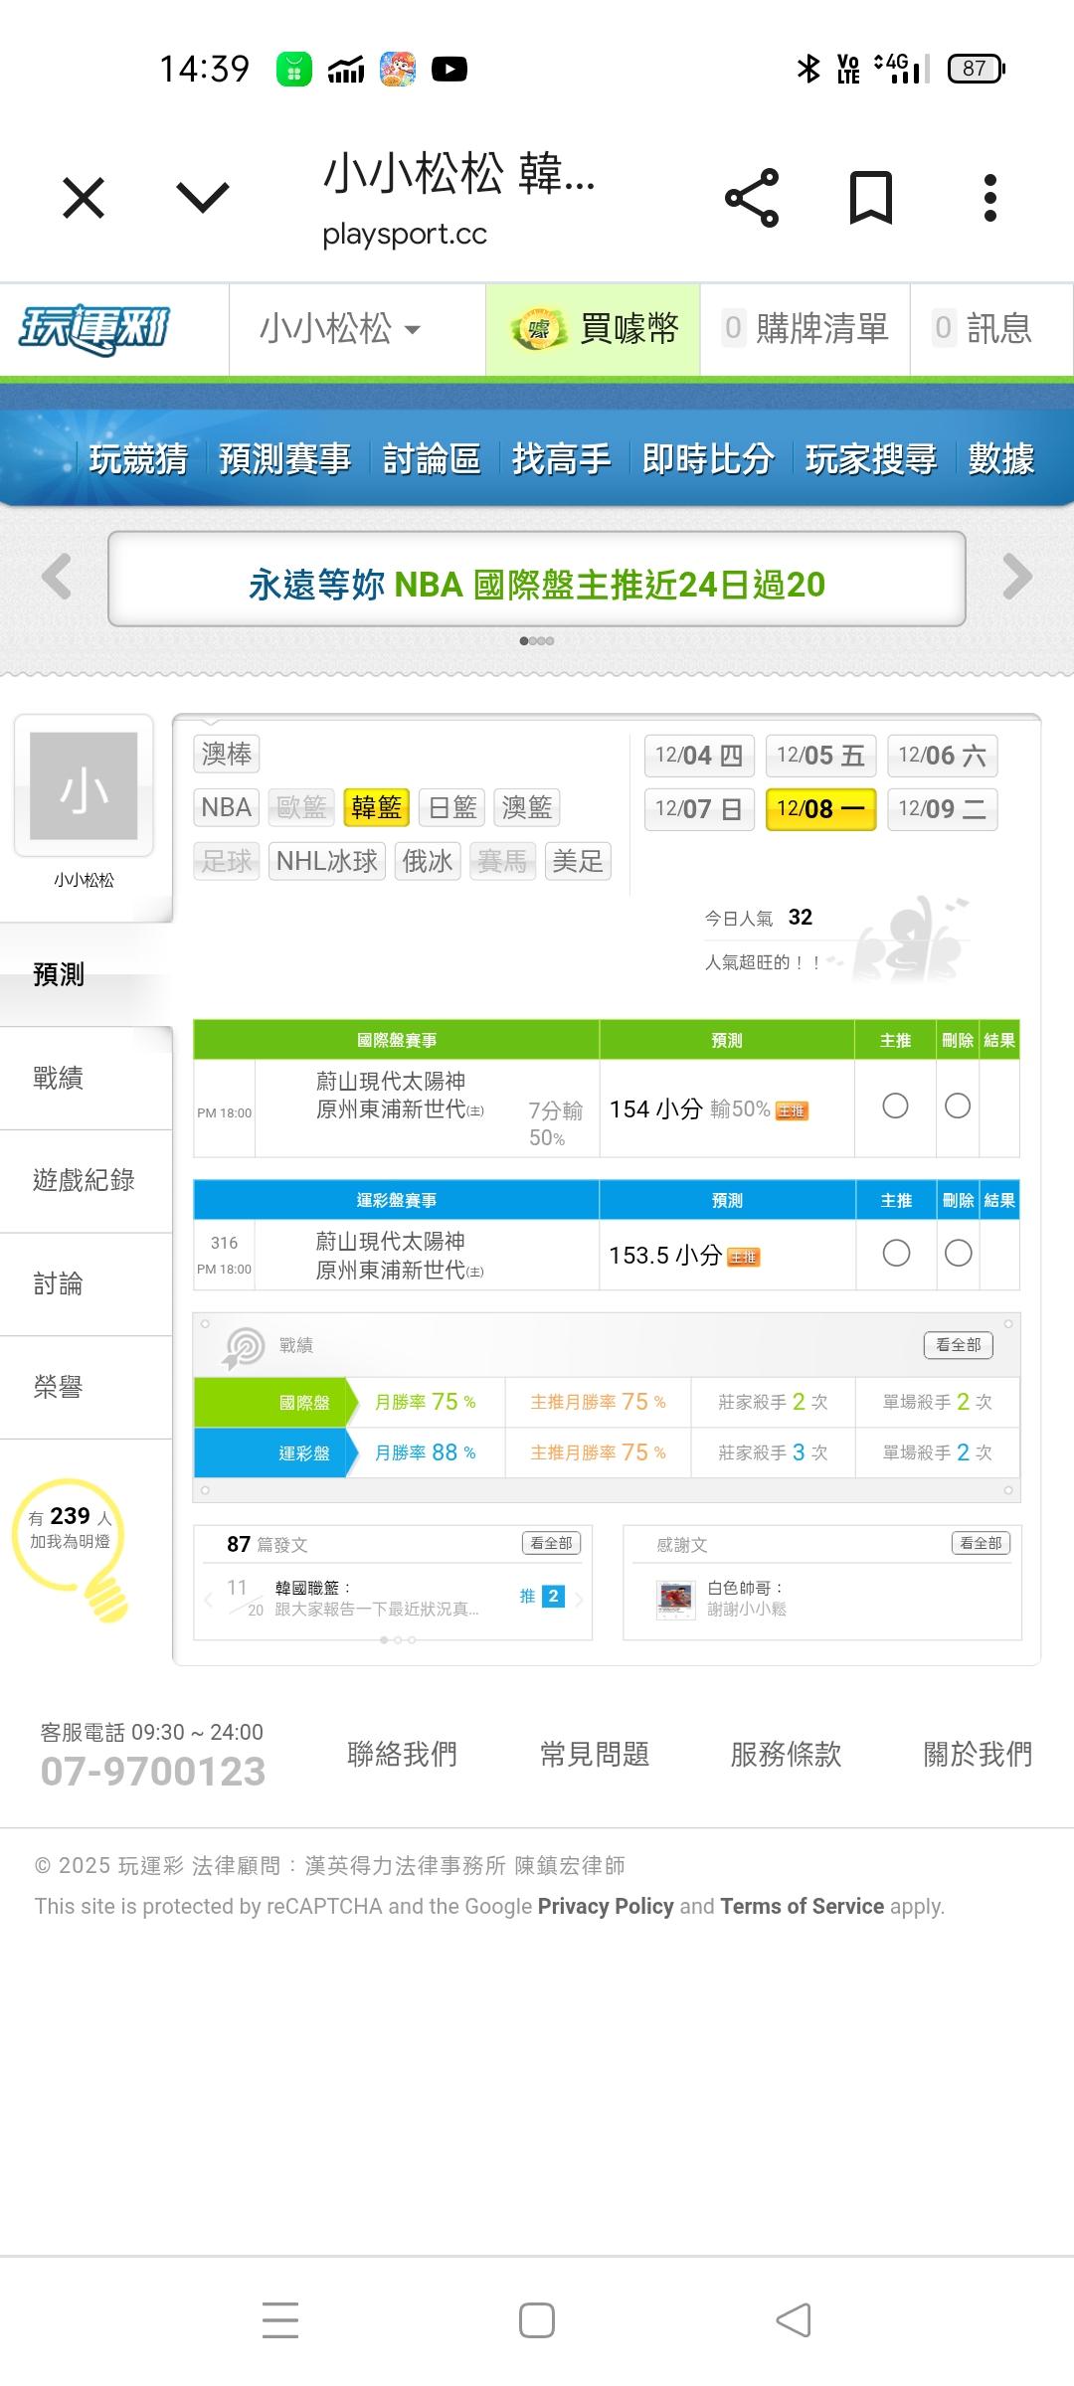Open the 常見問題 footer link
This screenshot has width=1074, height=2386.
click(594, 1754)
